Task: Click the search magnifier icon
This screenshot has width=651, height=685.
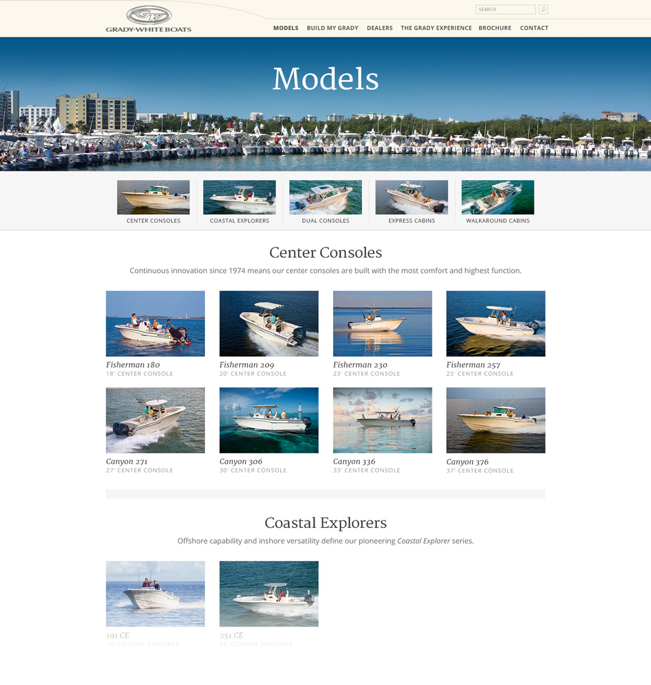Action: pos(543,10)
